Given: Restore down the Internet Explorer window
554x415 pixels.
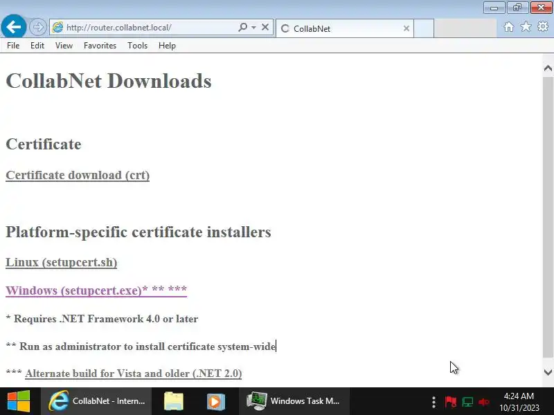Looking at the screenshot, I should pyautogui.click(x=517, y=8).
